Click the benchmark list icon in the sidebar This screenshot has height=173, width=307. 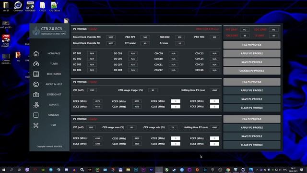pyautogui.click(x=36, y=74)
